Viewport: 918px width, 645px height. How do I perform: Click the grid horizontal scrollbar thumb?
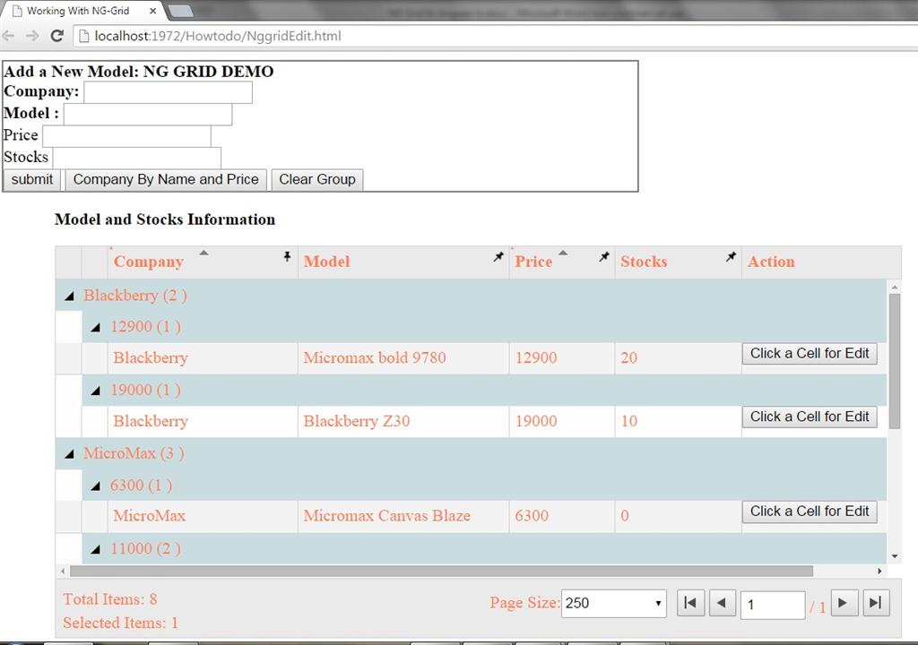(441, 571)
